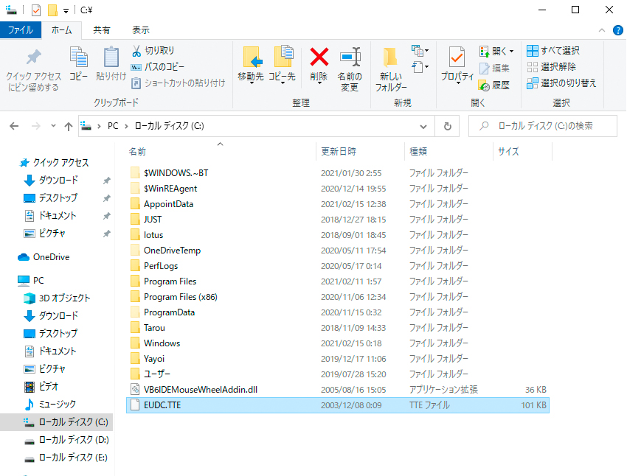Switch to 表示 (View) tab
This screenshot has width=627, height=476.
tap(141, 30)
